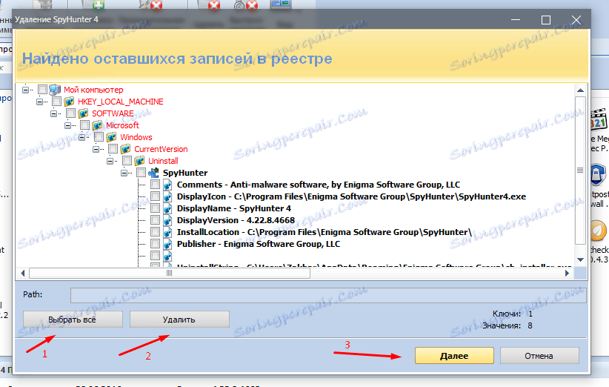Image resolution: width=609 pixels, height=387 pixels.
Task: Click the horizontal scrollbar thumb
Action: [170, 273]
